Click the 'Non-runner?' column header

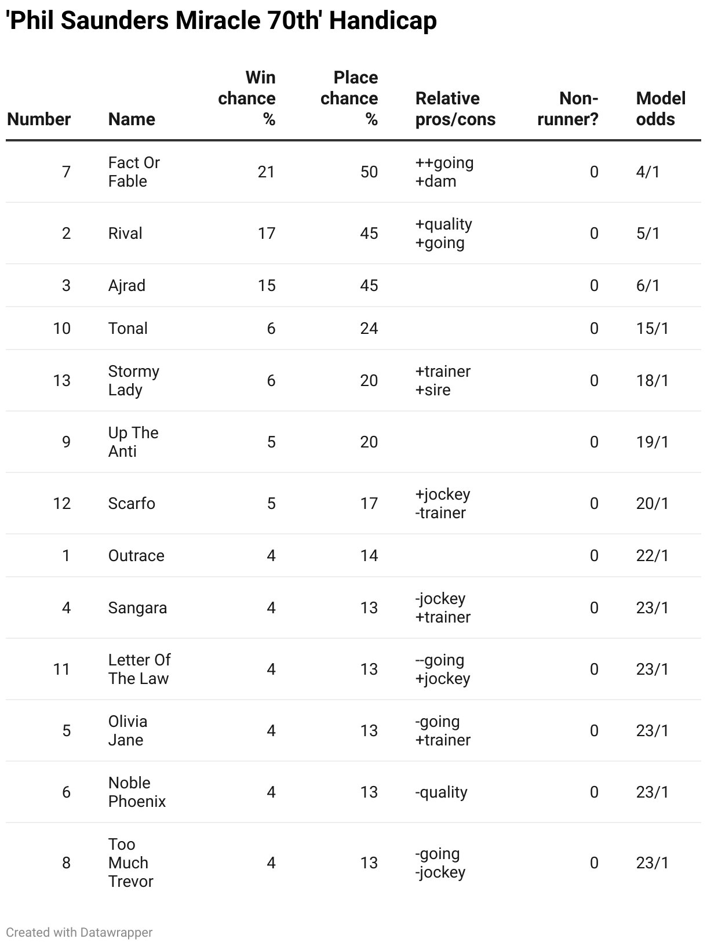pos(568,109)
